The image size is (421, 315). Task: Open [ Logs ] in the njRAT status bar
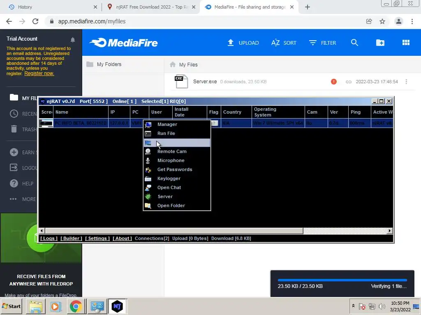49,238
